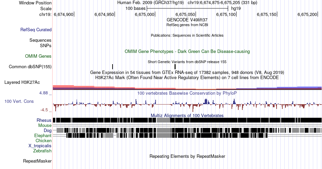Click the 6,675,000 ruler position
Image resolution: width=322 pixels, height=169 pixels.
click(145, 14)
